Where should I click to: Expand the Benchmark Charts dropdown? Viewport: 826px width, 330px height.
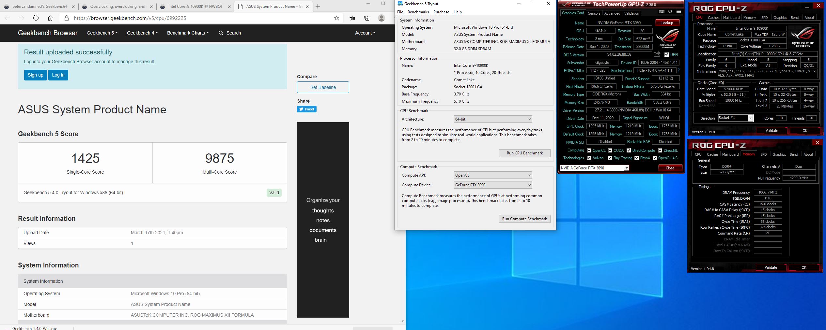click(x=188, y=33)
